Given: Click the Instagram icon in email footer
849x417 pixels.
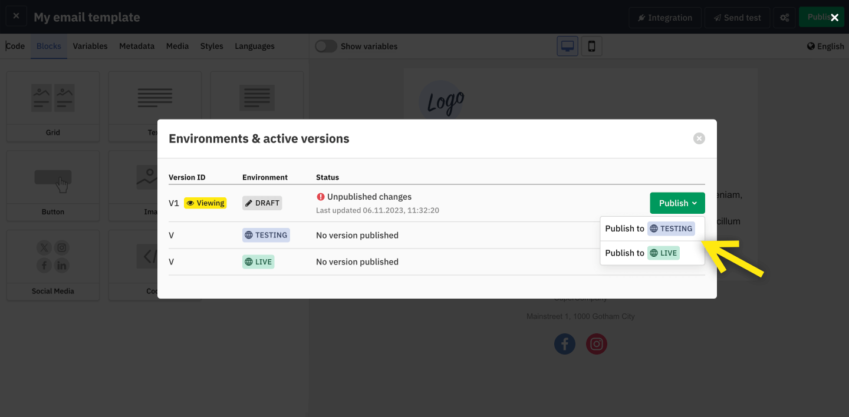Looking at the screenshot, I should pos(596,344).
